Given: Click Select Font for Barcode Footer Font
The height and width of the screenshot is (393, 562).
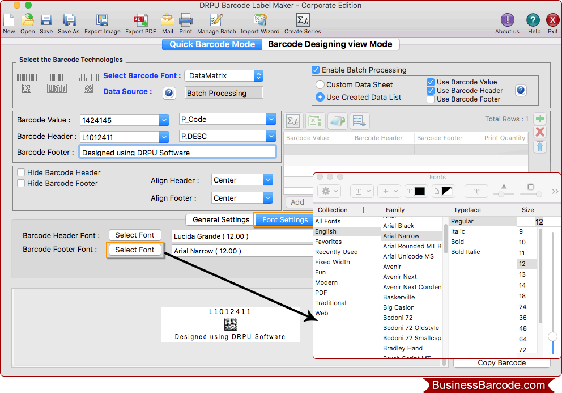Looking at the screenshot, I should [x=135, y=250].
